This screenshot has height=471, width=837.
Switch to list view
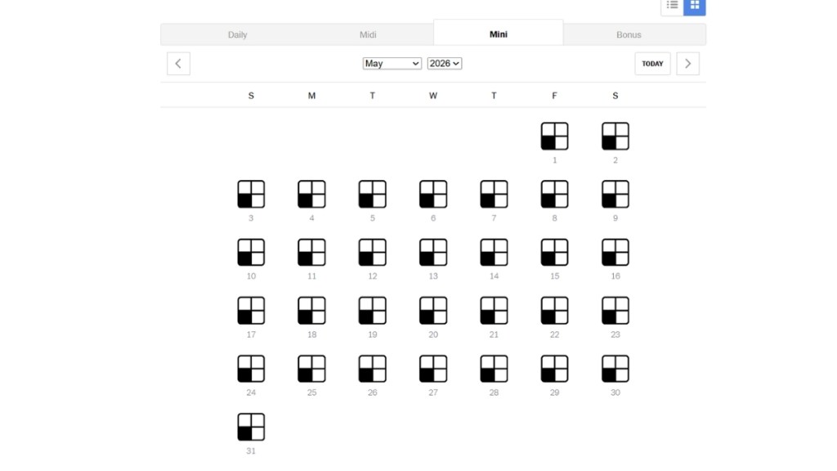pos(672,6)
